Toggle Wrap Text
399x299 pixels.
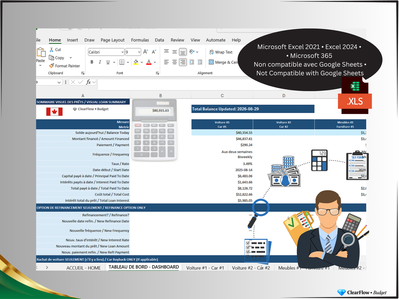coord(221,52)
